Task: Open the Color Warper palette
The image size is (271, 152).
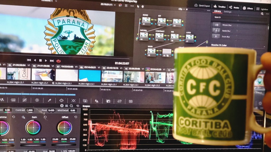Action: pos(37,100)
